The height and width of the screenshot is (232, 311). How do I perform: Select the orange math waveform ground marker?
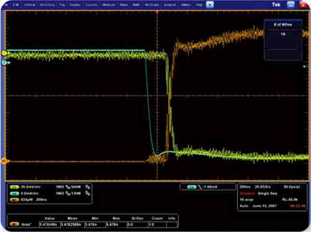coord(4,161)
